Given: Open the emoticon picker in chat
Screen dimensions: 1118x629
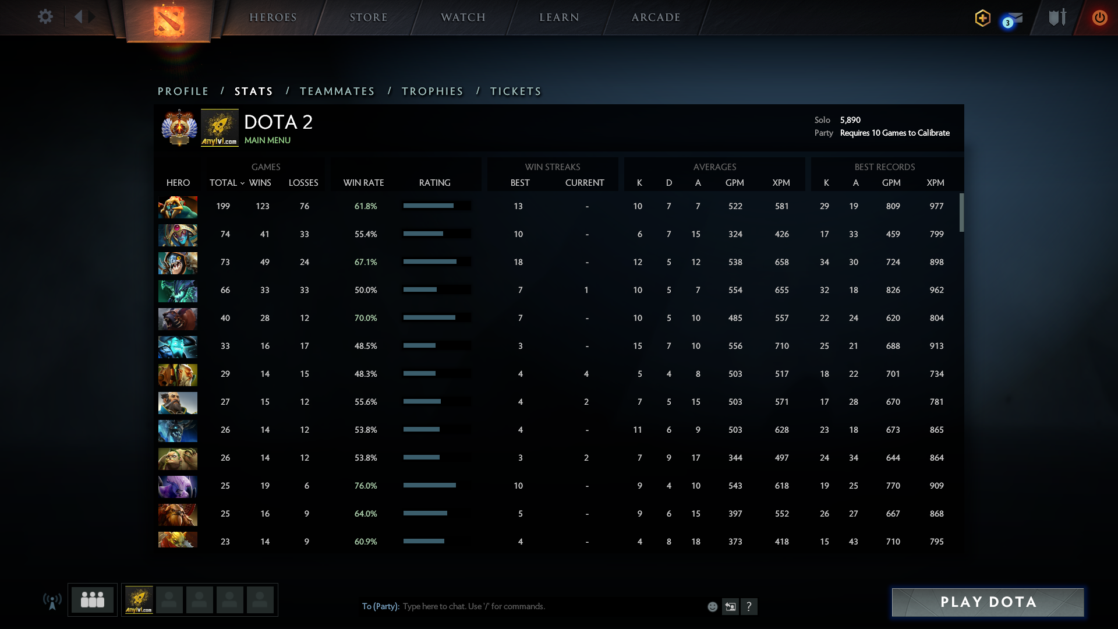Looking at the screenshot, I should coord(712,606).
